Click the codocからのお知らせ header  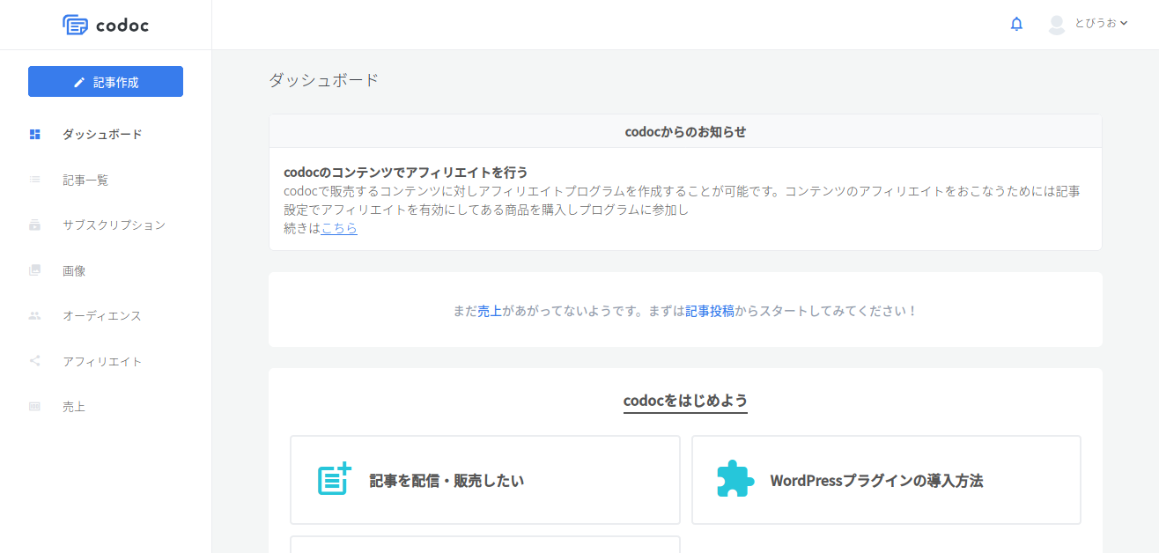tap(685, 131)
